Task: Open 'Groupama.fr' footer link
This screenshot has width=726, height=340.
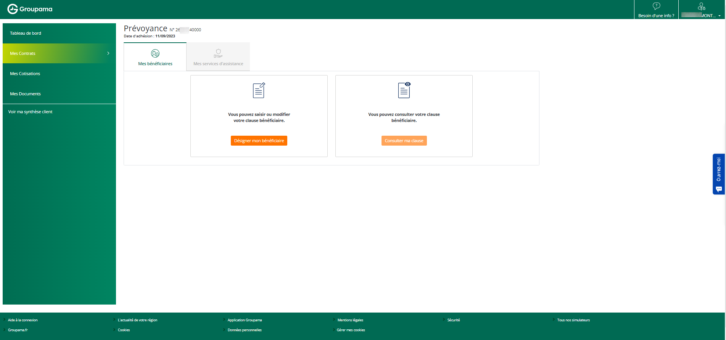Action: (18, 330)
